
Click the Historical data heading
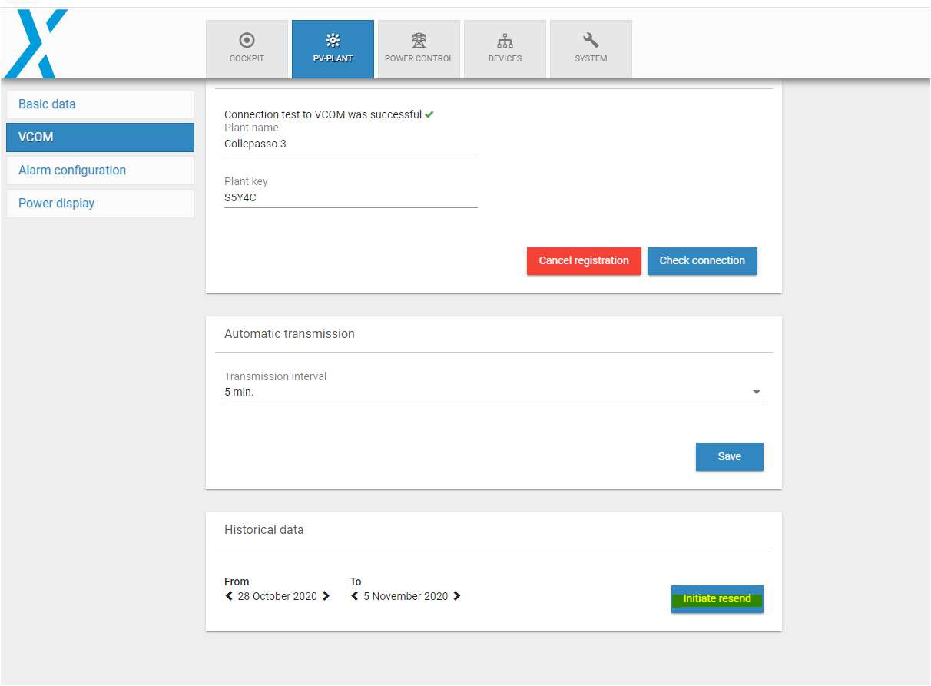click(264, 530)
